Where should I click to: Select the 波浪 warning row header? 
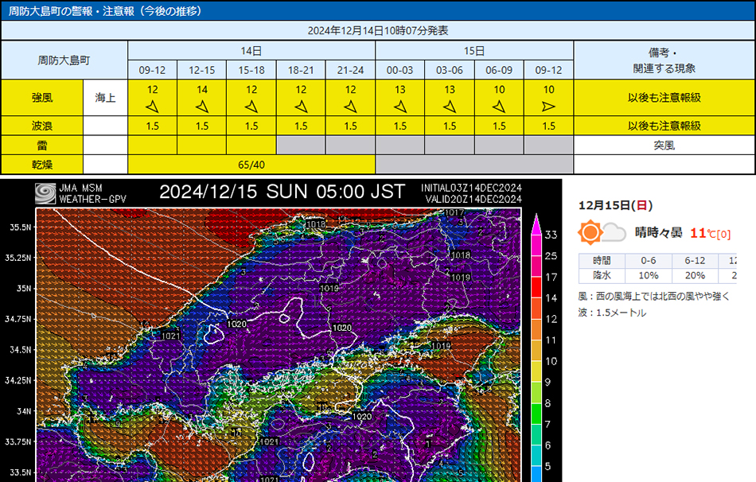pos(42,126)
